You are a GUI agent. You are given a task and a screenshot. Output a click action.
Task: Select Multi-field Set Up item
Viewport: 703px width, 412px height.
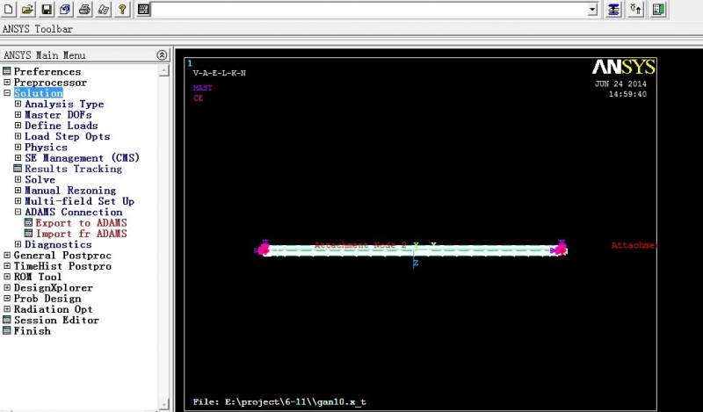coord(79,201)
